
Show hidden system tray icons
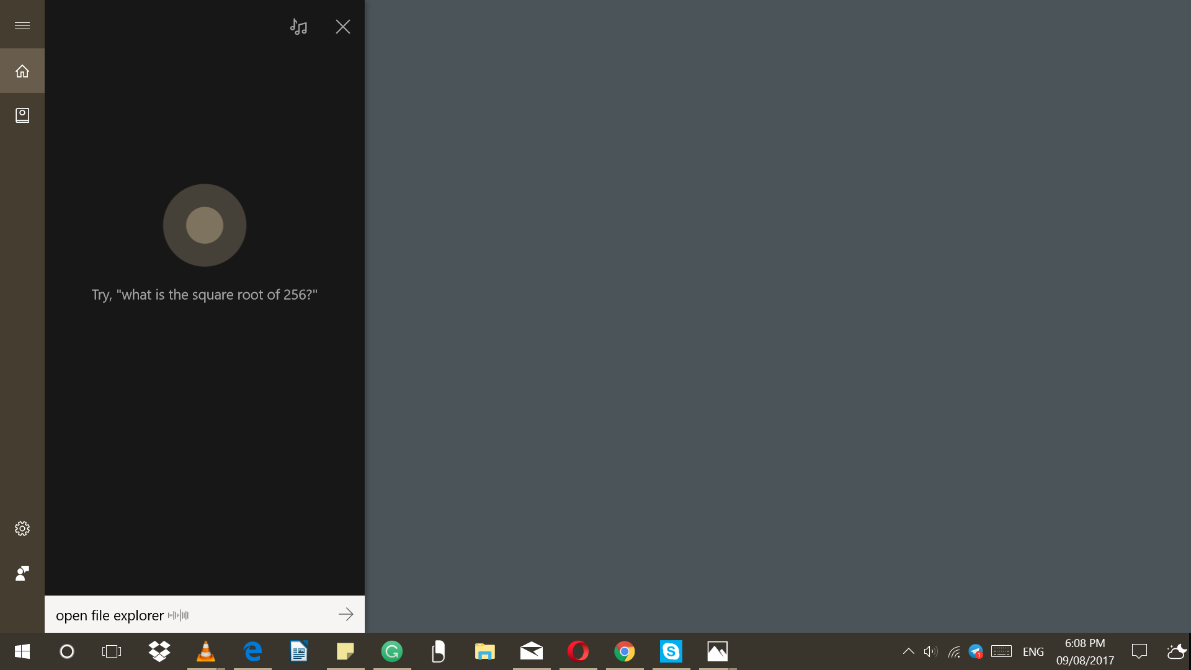(x=908, y=651)
